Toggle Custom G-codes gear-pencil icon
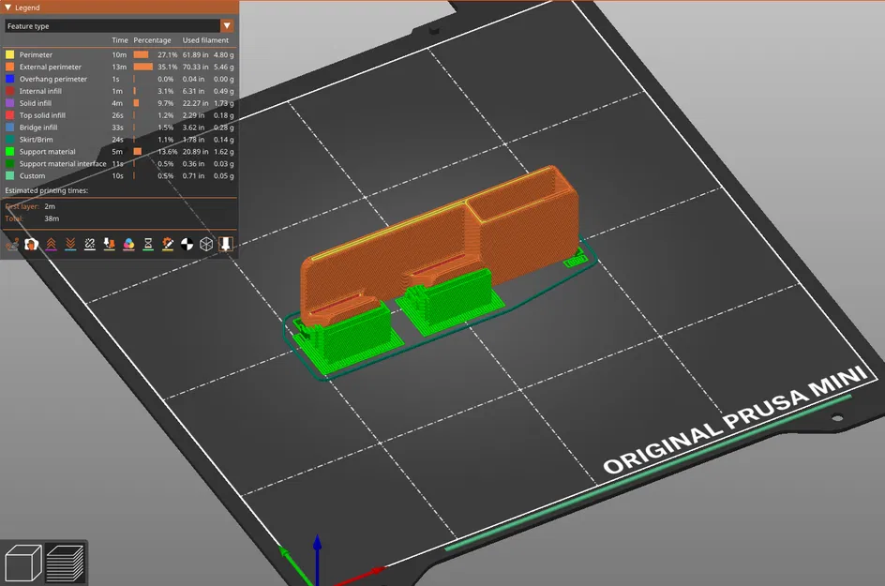Screen dimensions: 885x586 (x=168, y=244)
